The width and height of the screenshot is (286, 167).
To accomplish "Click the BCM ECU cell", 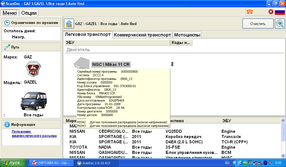I will (x=226, y=153).
